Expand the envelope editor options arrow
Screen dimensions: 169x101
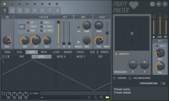coord(41,97)
